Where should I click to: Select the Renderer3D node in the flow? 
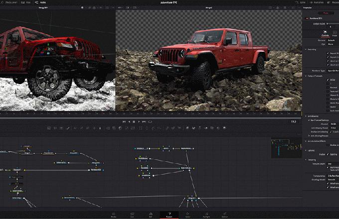96,170
